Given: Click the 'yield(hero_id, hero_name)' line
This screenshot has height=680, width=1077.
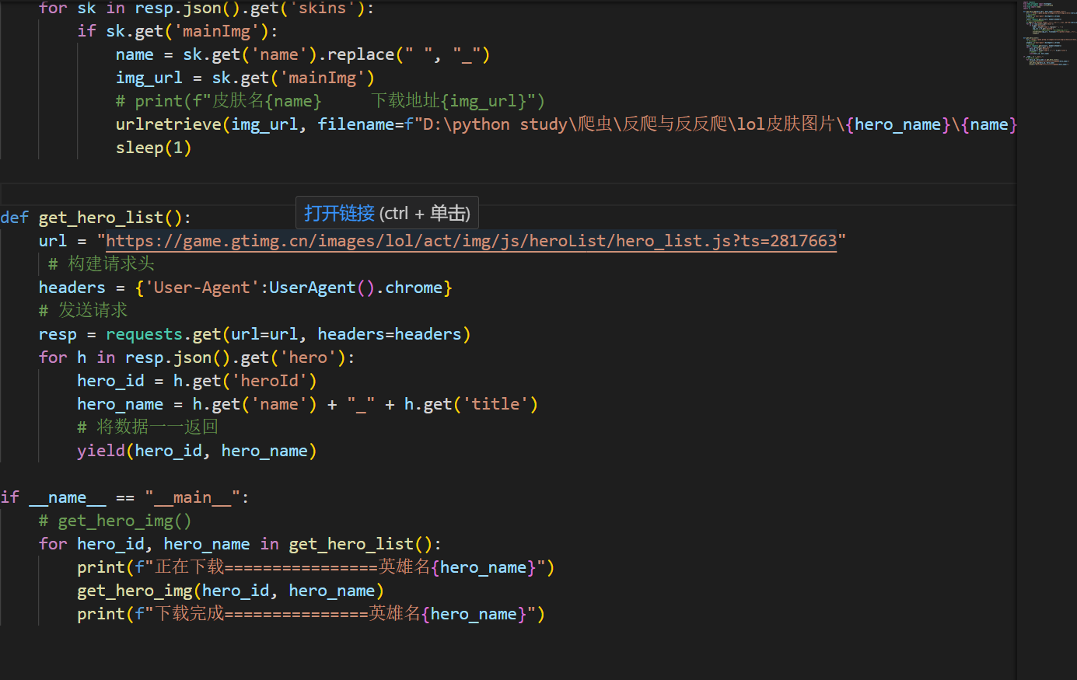Looking at the screenshot, I should (197, 451).
